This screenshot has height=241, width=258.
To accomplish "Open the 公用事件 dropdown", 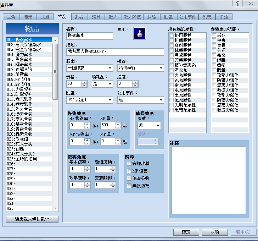I will [141, 100].
